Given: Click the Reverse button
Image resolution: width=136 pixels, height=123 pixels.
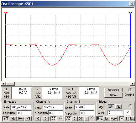Looking at the screenshot, I should [x=113, y=90].
